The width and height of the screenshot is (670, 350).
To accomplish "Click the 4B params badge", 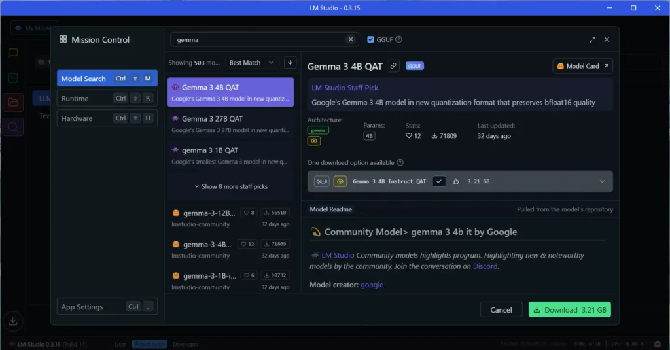I will (x=369, y=136).
